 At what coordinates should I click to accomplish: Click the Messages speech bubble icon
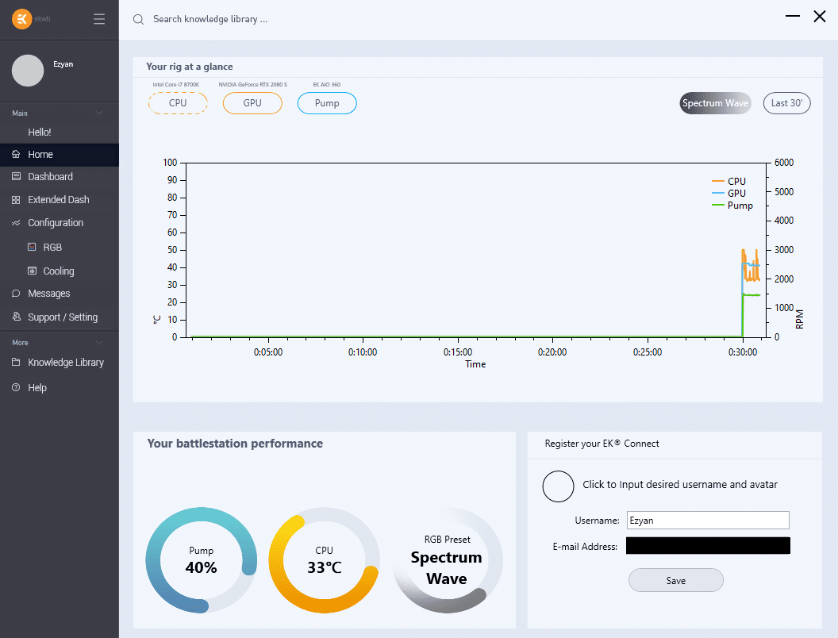pyautogui.click(x=16, y=294)
